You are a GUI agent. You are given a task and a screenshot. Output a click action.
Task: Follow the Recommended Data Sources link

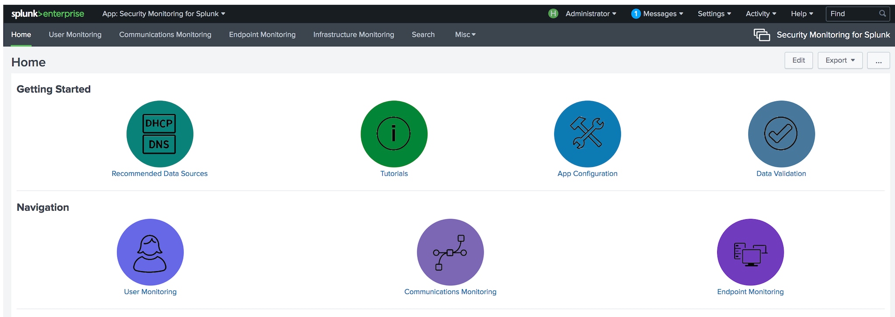[x=160, y=174]
